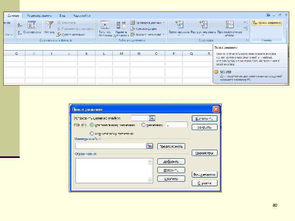Click Удалить дубликаты icon

tap(121, 29)
